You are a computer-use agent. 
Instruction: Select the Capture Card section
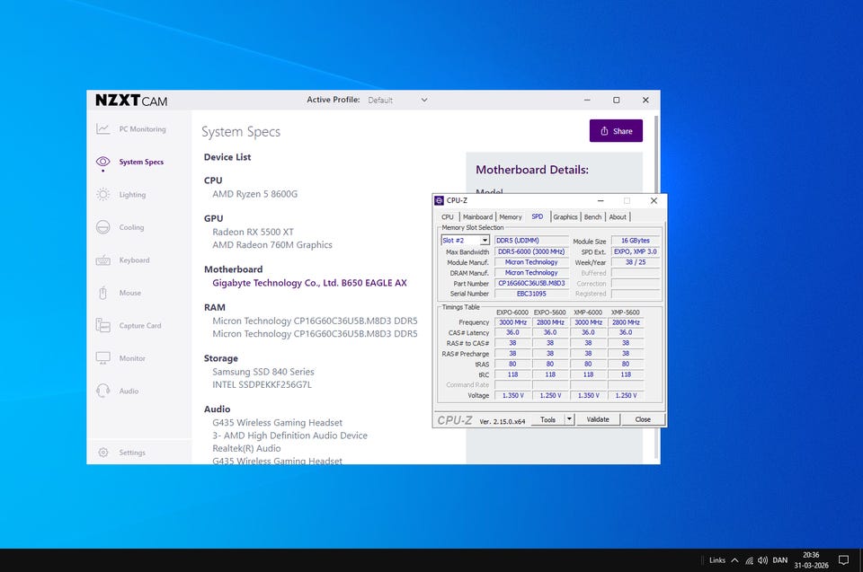pyautogui.click(x=139, y=326)
